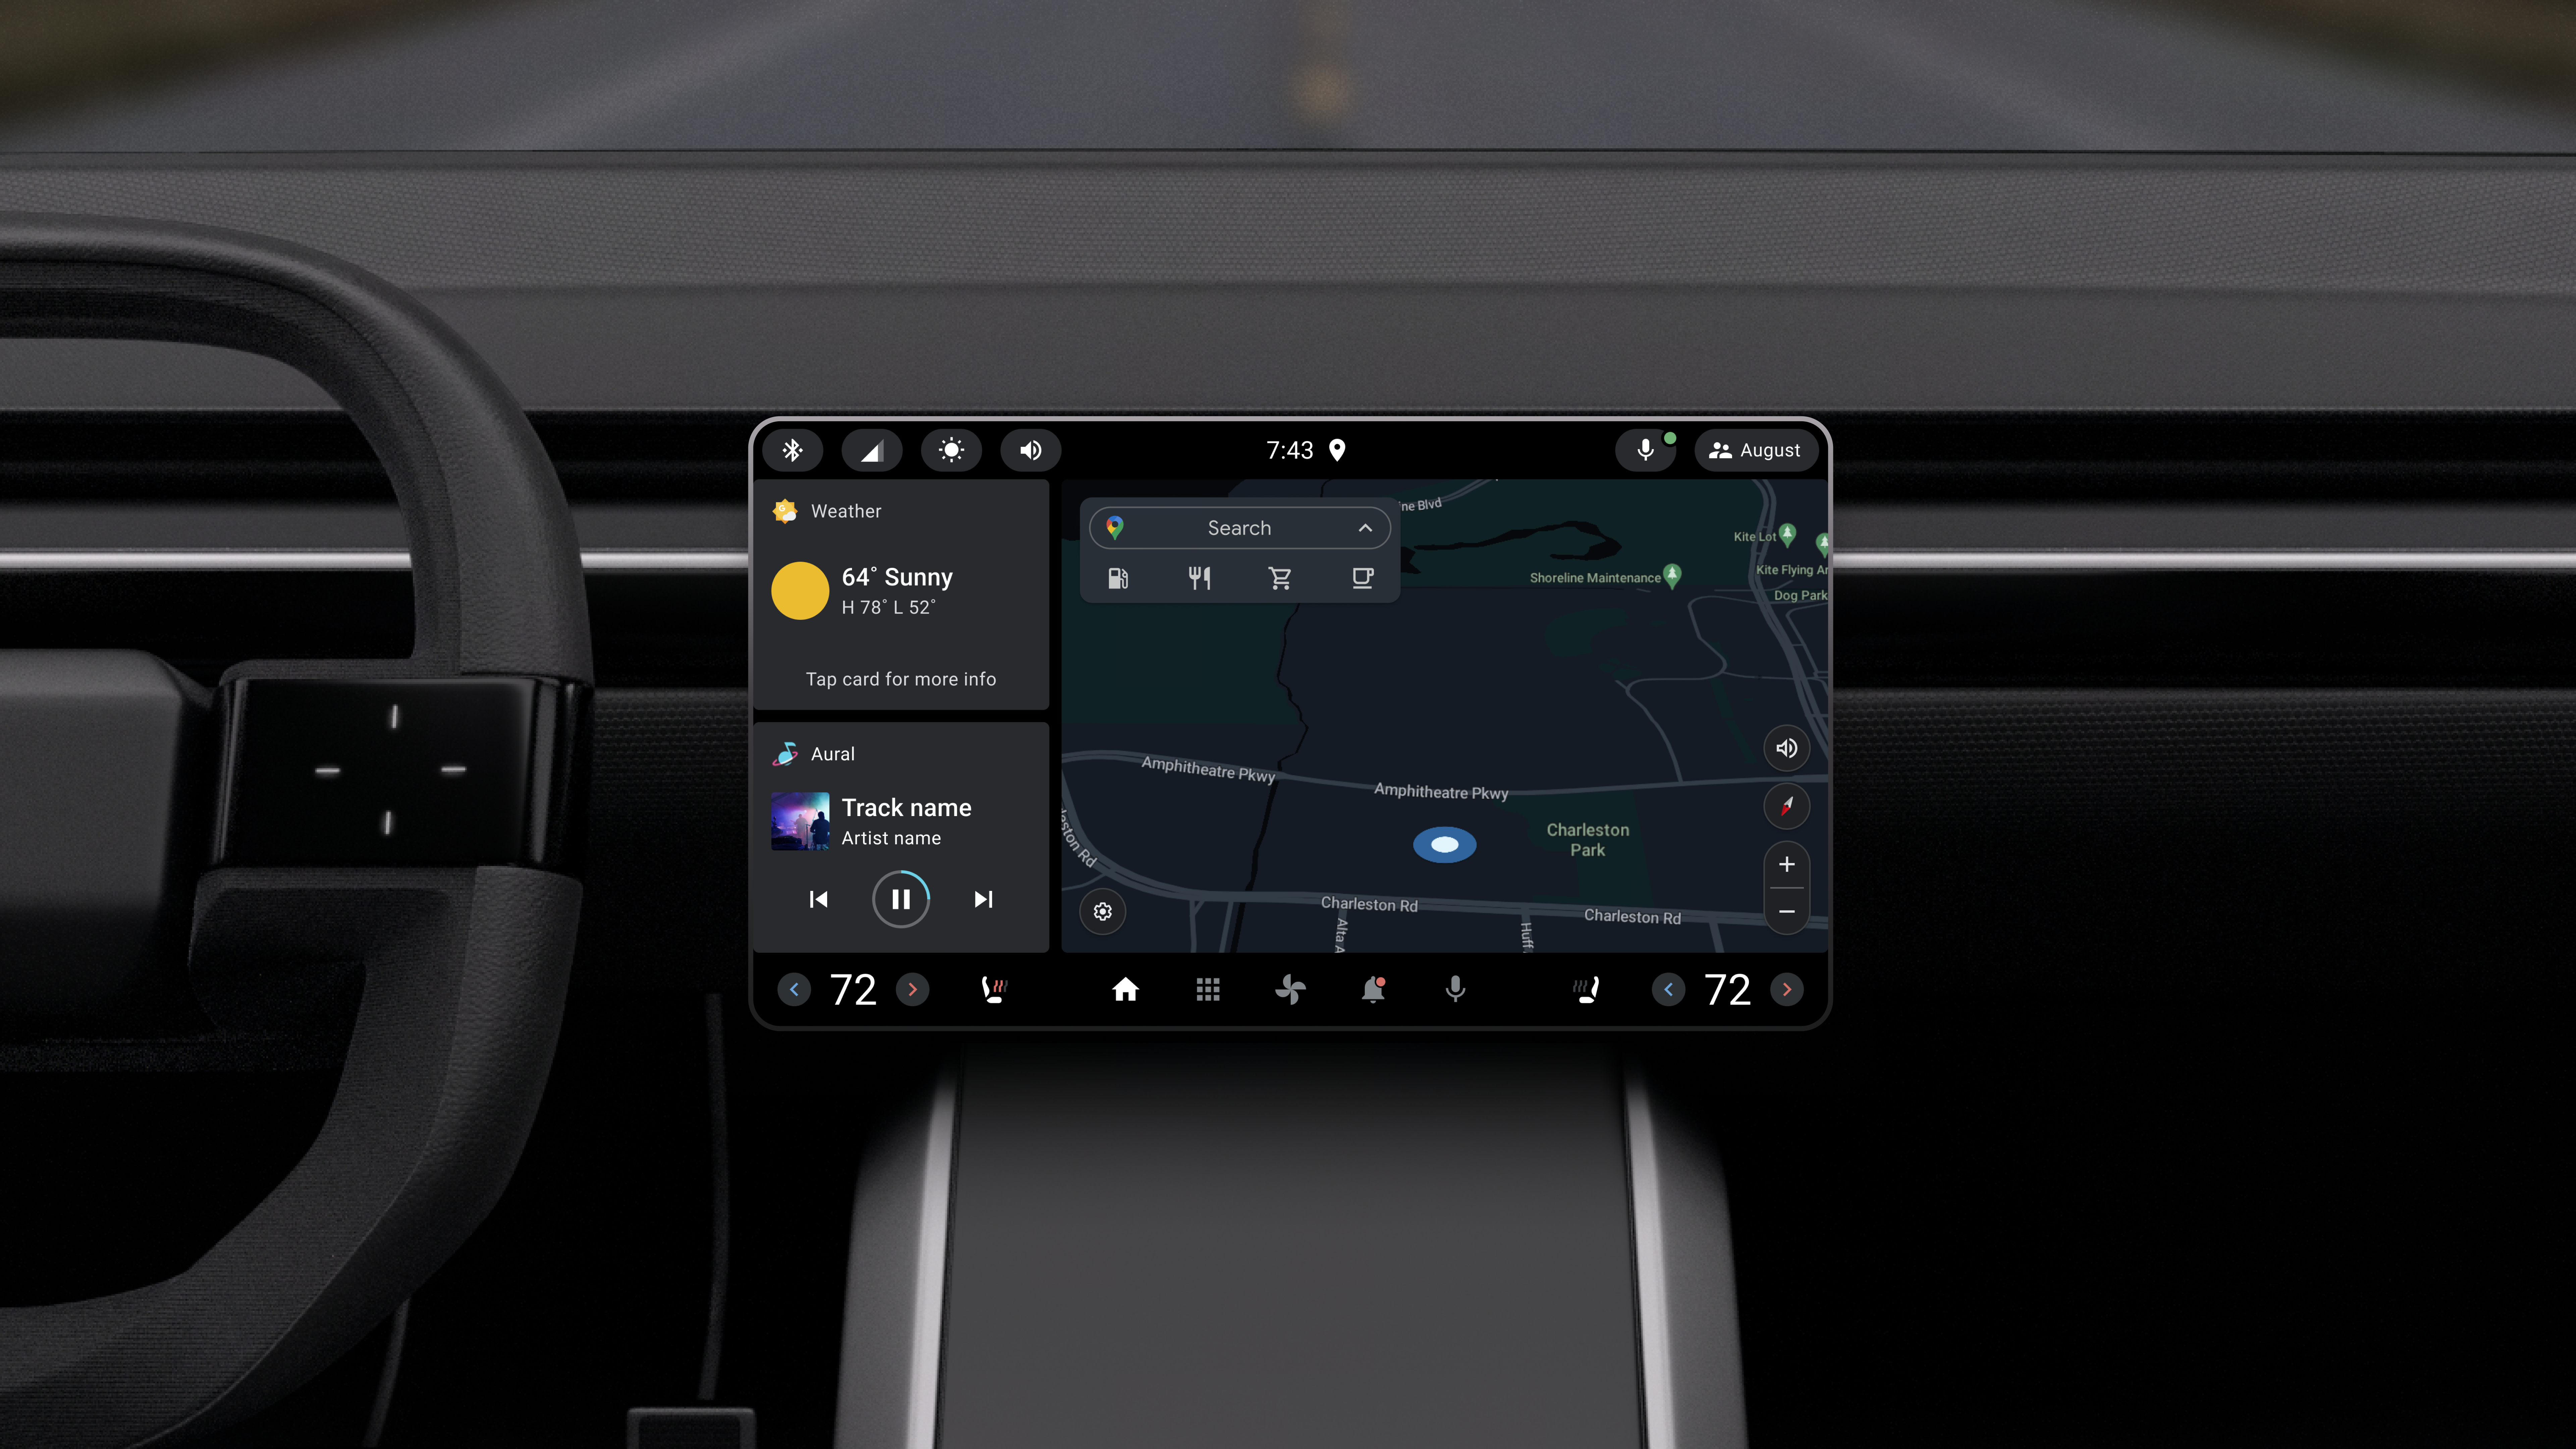The height and width of the screenshot is (1449, 2576).
Task: Select the coffee shop filter icon
Action: (x=1362, y=579)
